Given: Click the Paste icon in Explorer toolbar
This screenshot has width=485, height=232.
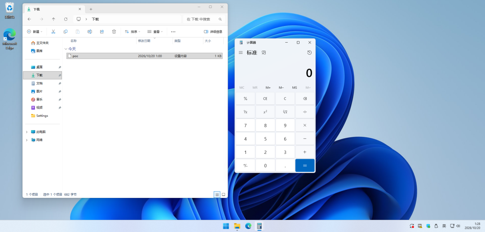Looking at the screenshot, I should [x=78, y=31].
